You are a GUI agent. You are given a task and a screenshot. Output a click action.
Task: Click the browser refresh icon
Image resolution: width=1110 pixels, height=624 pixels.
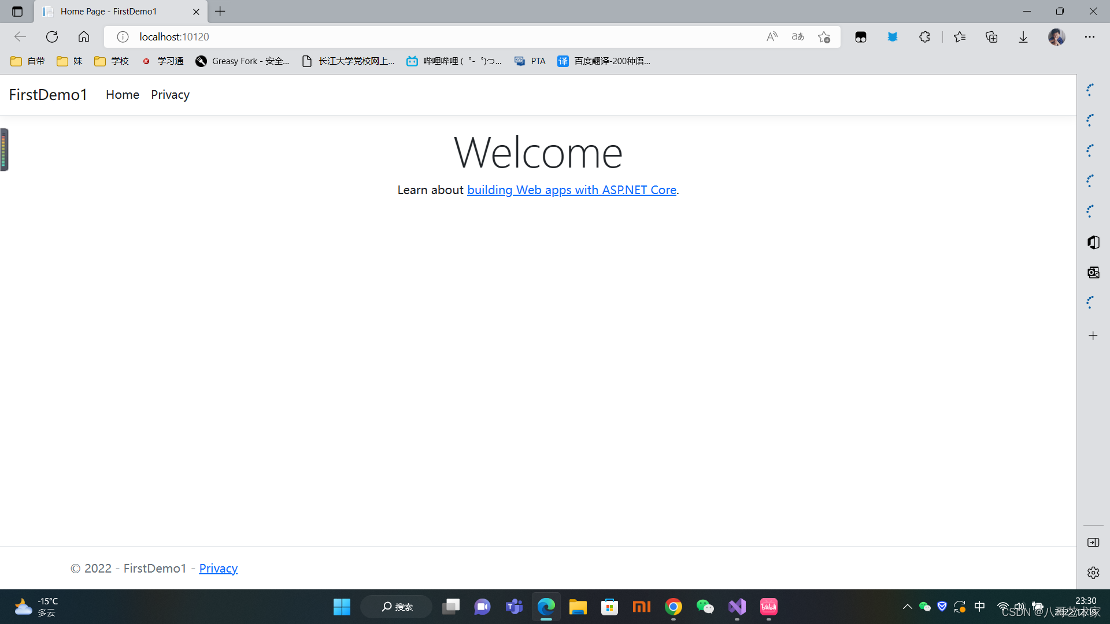[x=52, y=37]
